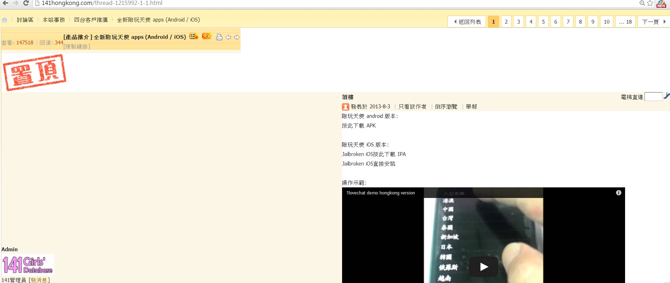670x283 pixels.
Task: Go to page 7 of the thread
Action: point(568,22)
